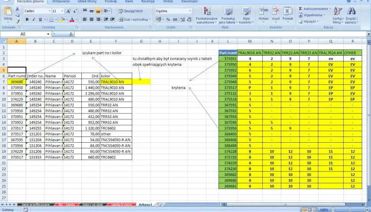Click the increase indent icon
This screenshot has width=371, height=212.
point(112,19)
